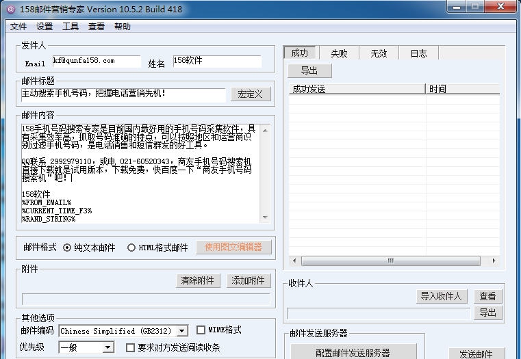
Task: Open the 帮助 menu
Action: pos(123,27)
